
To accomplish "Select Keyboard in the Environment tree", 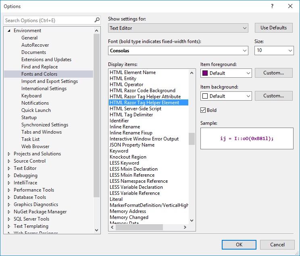I will pyautogui.click(x=31, y=96).
